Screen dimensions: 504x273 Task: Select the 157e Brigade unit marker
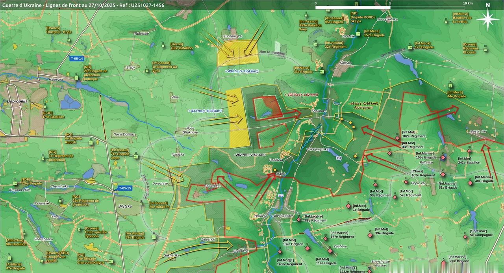[358, 33]
